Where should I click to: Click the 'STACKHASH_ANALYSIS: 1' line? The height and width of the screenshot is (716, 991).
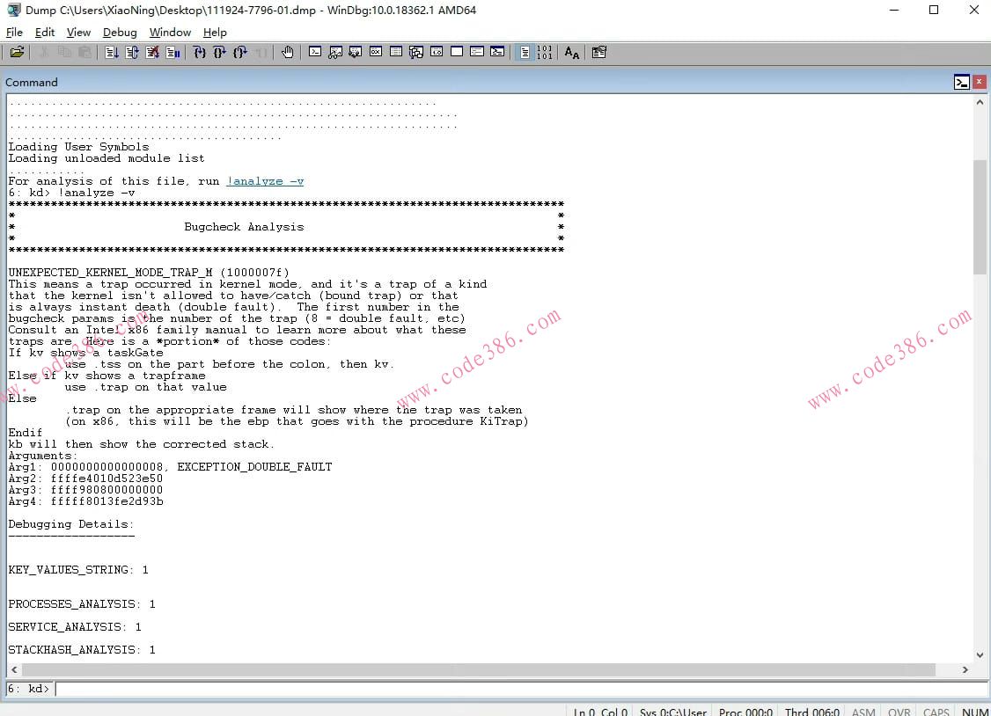click(x=82, y=649)
